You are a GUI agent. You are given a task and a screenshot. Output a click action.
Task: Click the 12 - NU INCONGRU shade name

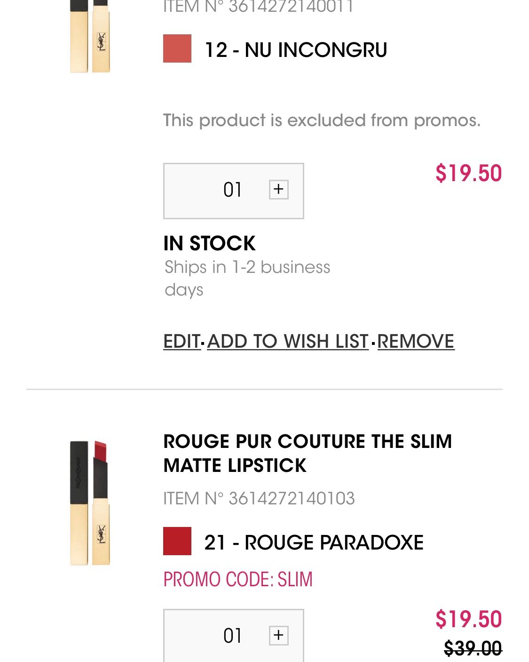point(296,50)
